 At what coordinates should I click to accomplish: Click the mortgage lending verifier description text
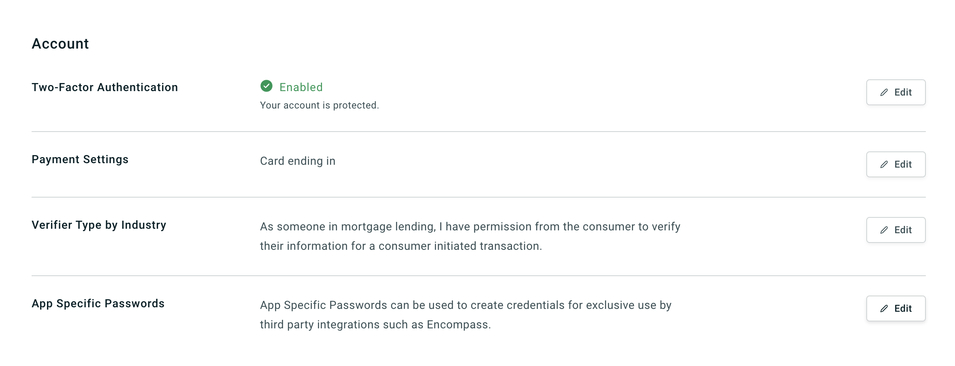(x=470, y=236)
